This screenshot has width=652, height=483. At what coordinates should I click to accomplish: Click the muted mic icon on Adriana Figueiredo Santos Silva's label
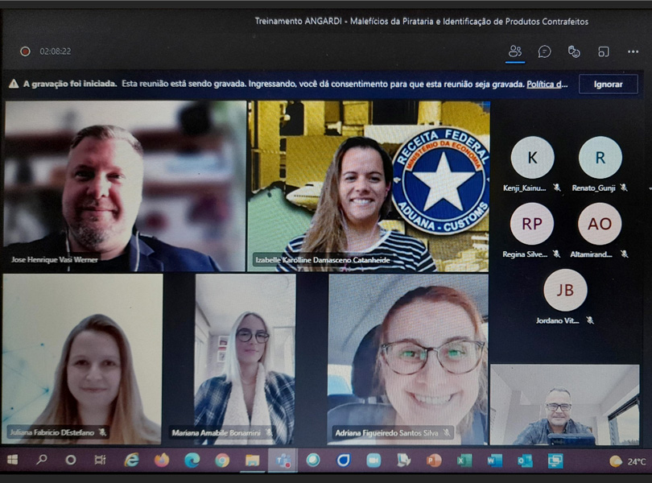[x=447, y=432]
